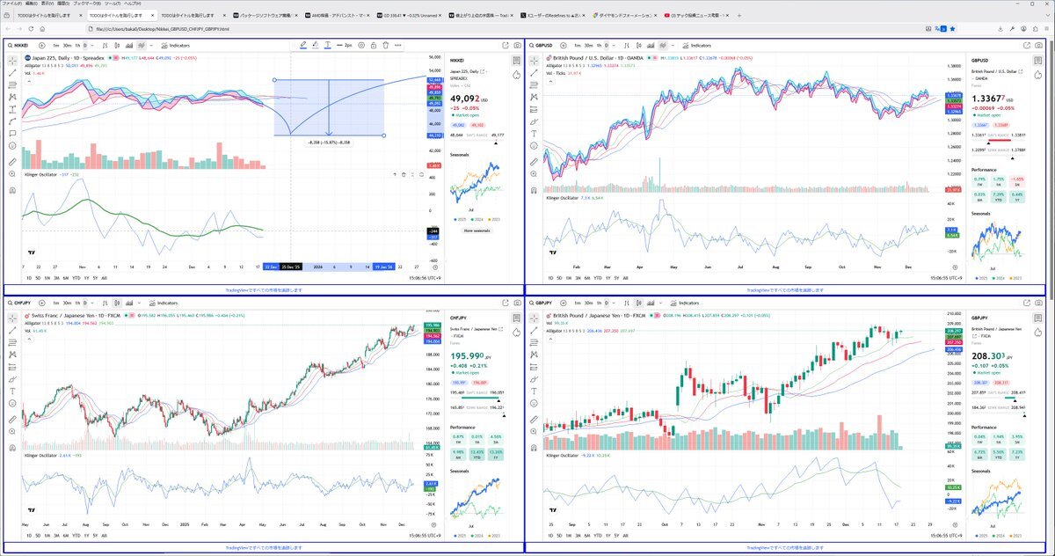The width and height of the screenshot is (1055, 556).
Task: Open the text color swatch in NIKKEI toolbar
Action: pos(327,45)
